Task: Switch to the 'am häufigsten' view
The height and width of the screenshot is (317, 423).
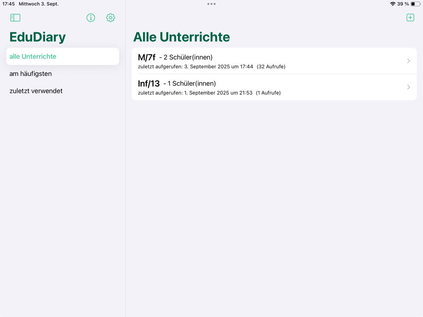Action: click(30, 73)
